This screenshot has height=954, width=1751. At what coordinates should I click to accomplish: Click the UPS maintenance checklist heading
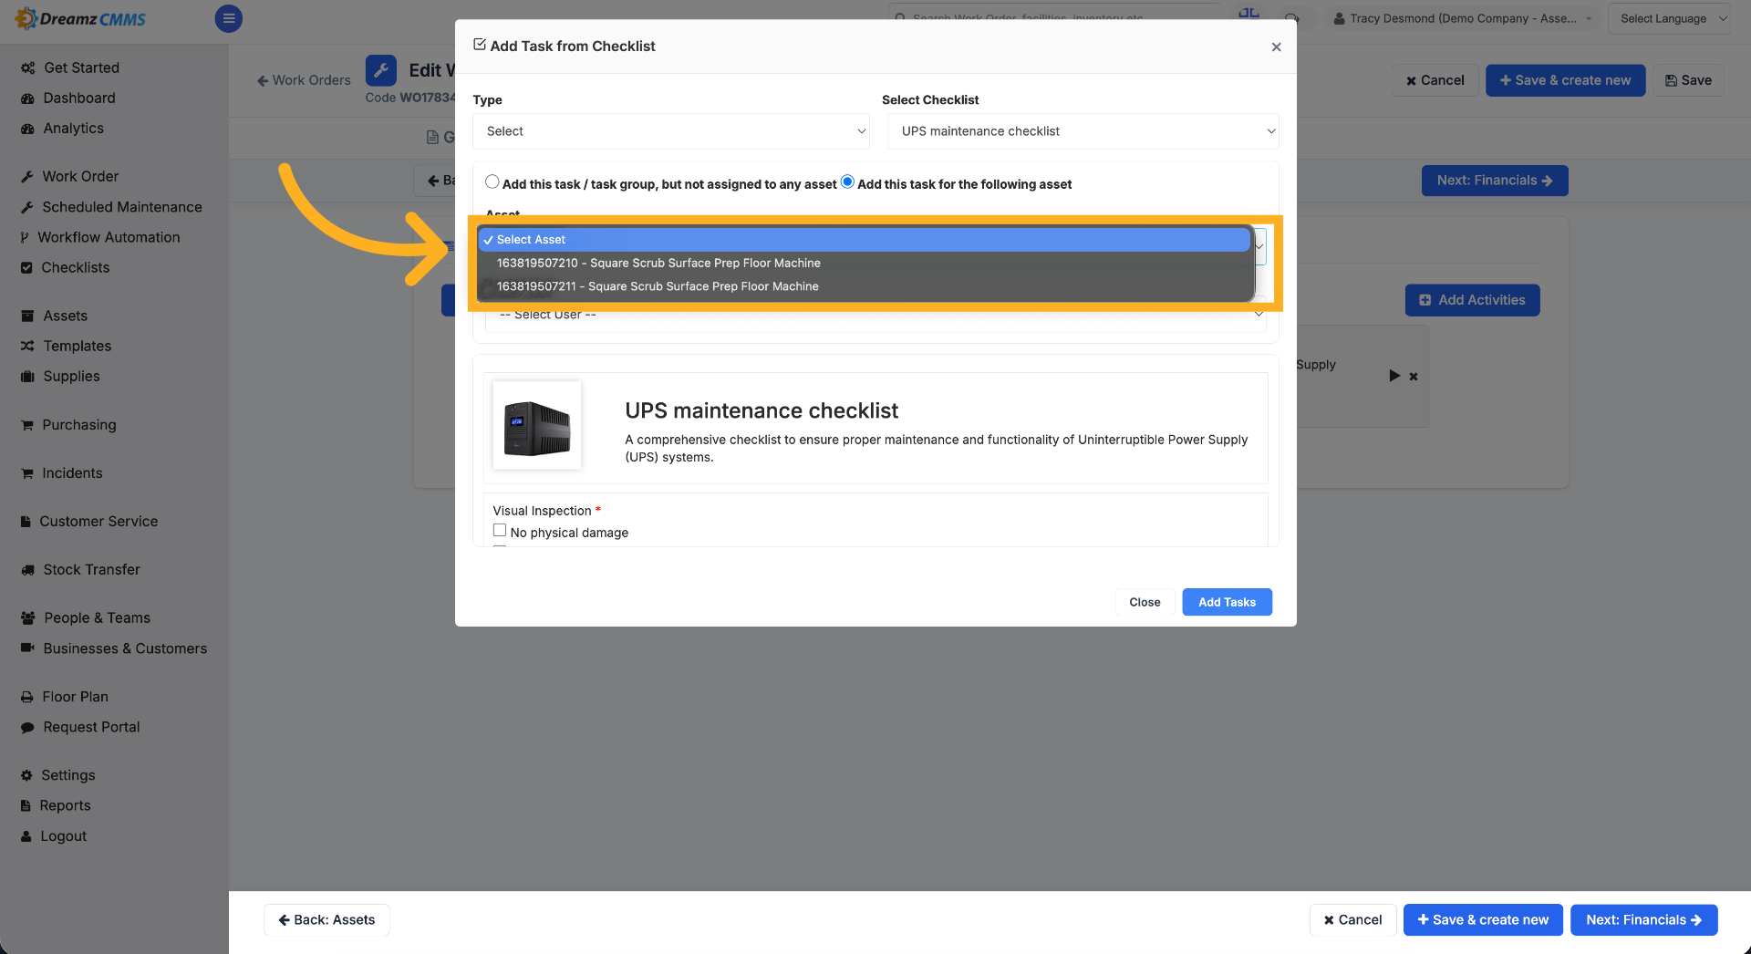(x=762, y=410)
